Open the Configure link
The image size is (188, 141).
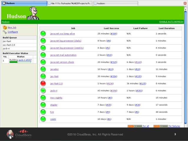click(x=13, y=32)
